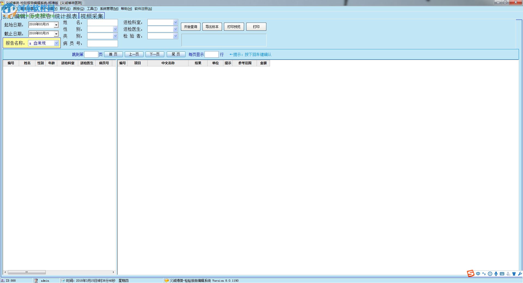This screenshot has width=523, height=283.
Task: Open the 基本设置 menu
Action: coord(29,9)
